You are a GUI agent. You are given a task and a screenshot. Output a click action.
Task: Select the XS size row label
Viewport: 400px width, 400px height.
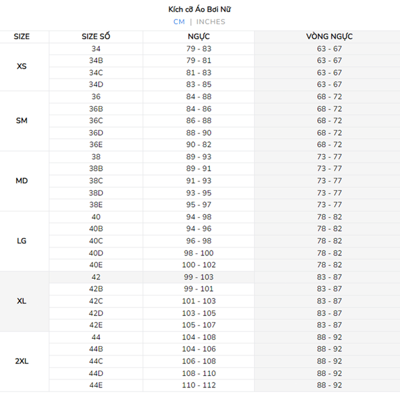tap(21, 67)
